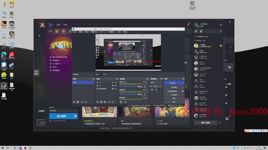The height and width of the screenshot is (150, 268).
Task: Open Battle.net notification bell
Action: [x=188, y=25]
